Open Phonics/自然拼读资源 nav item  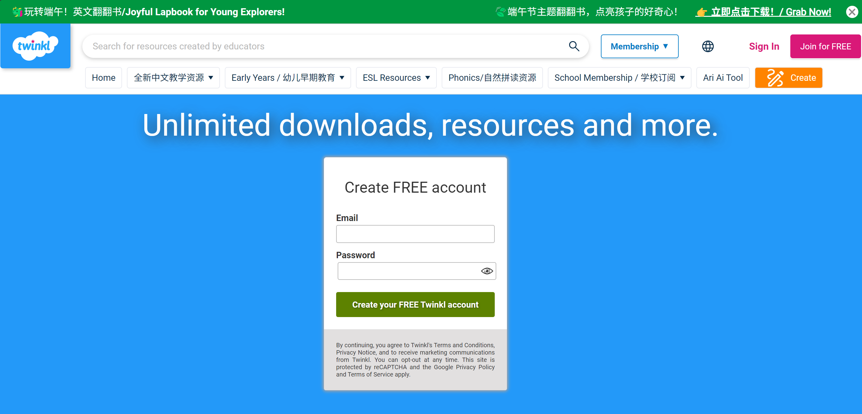(492, 77)
